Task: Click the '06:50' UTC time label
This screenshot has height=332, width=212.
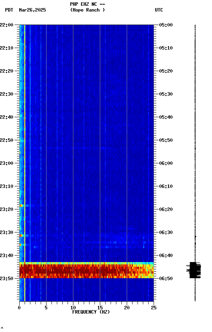Action: 166,279
